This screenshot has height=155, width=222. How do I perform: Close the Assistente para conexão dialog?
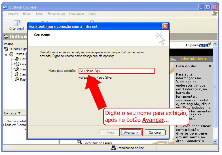[165, 26]
